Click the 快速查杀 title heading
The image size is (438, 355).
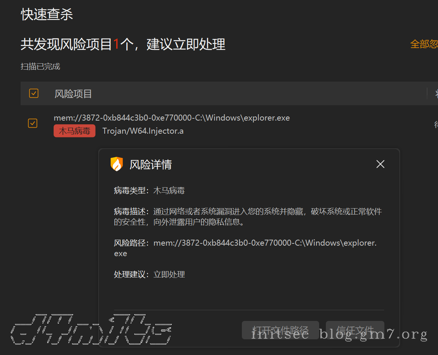[x=46, y=14]
